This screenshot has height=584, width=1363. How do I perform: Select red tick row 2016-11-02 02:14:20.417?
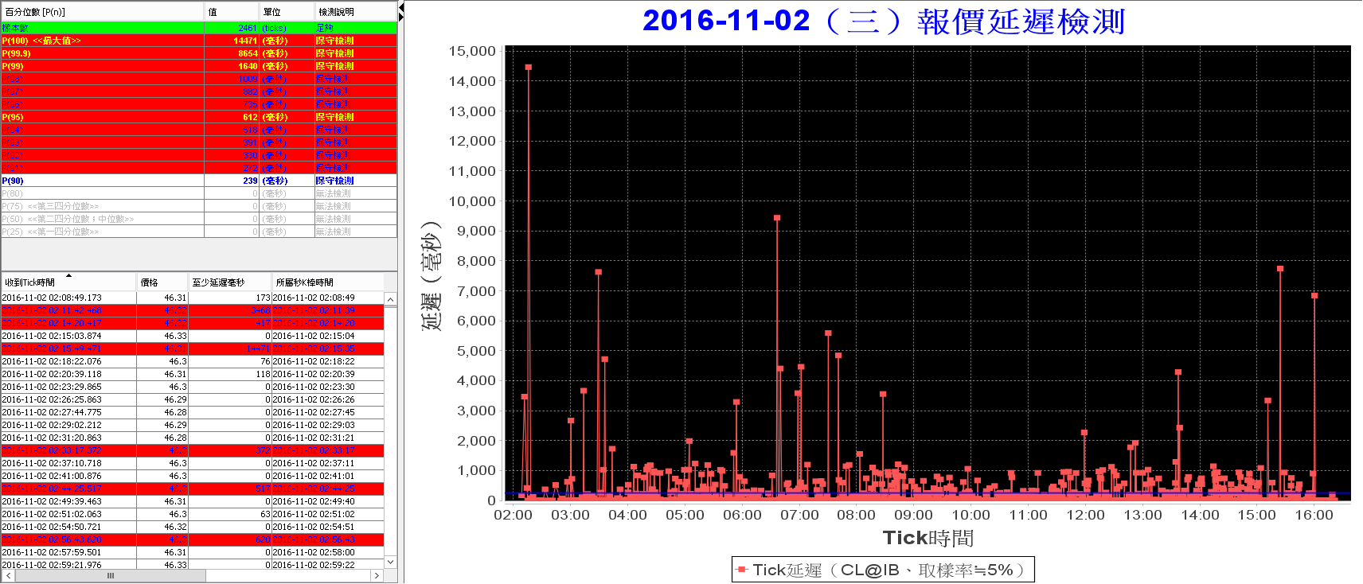point(193,323)
